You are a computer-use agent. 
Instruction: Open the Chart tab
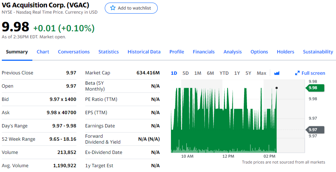coord(43,52)
